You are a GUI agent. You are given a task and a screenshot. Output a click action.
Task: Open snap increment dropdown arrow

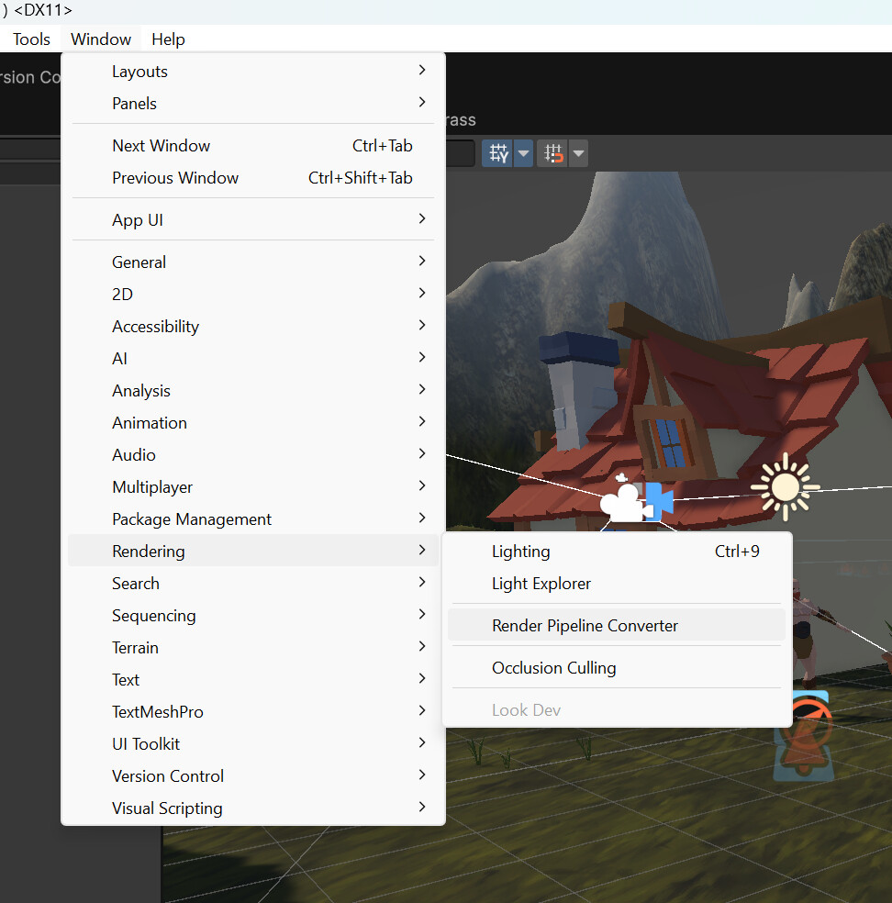pos(579,153)
